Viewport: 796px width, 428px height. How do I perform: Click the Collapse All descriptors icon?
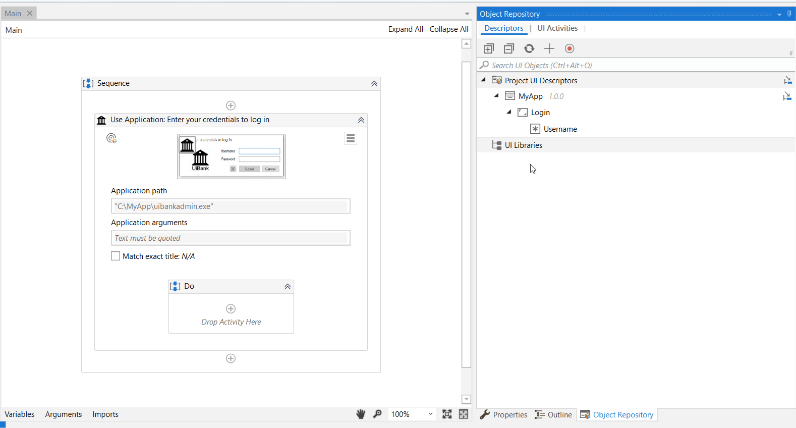point(509,48)
